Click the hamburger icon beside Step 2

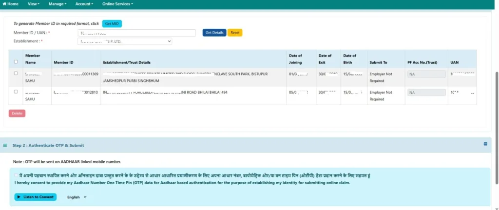(5, 145)
